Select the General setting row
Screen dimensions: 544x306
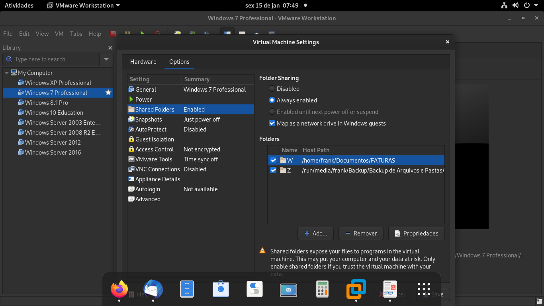click(x=191, y=90)
